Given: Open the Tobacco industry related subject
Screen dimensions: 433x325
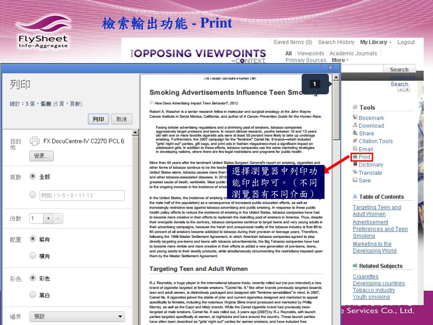Looking at the screenshot, I should pyautogui.click(x=374, y=290).
